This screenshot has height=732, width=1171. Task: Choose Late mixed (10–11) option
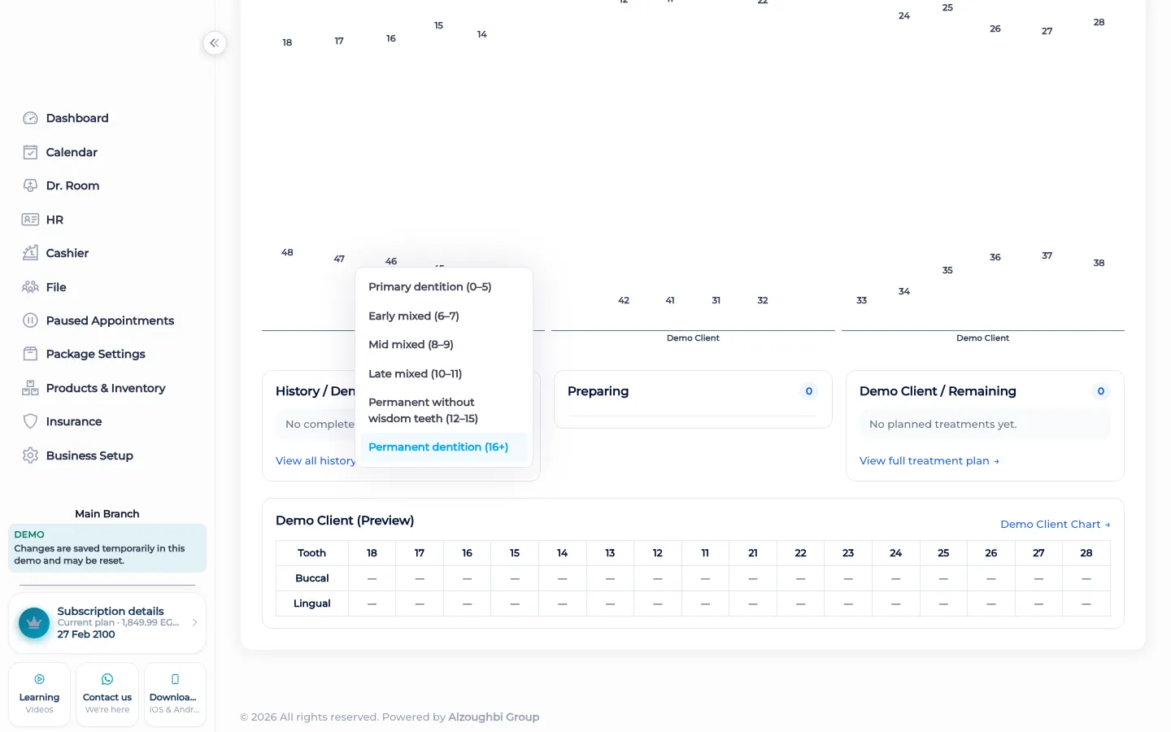point(444,374)
